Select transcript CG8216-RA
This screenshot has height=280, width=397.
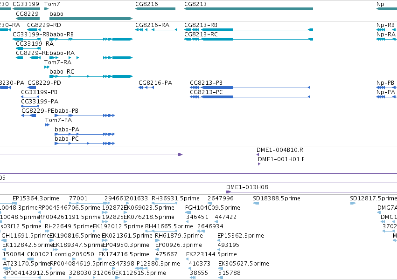(x=153, y=25)
